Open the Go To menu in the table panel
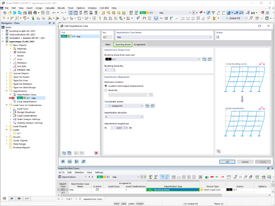The width and height of the screenshot is (275, 206). click(x=62, y=172)
